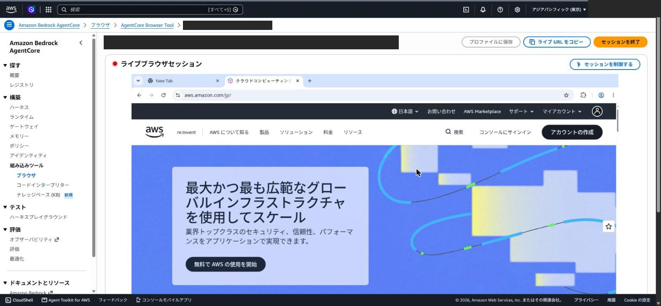Screen dimensions: 661x306
Task: Bookmark page with address bar star
Action: (x=566, y=95)
